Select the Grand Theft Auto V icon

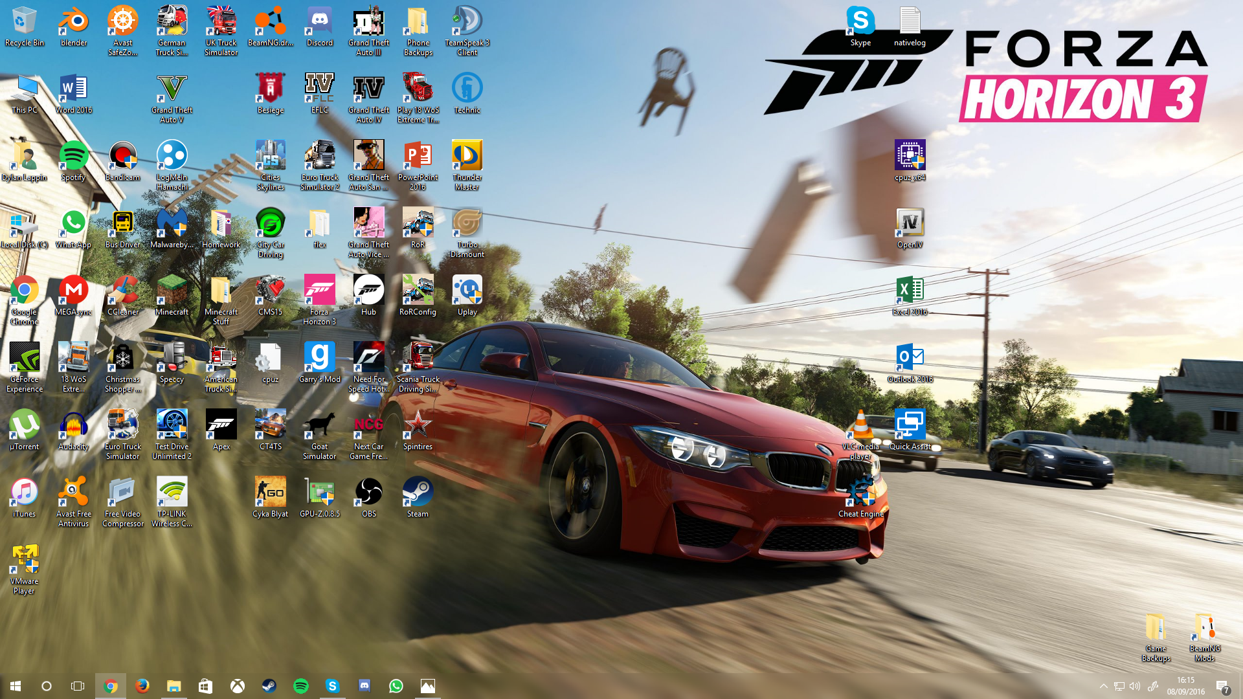pos(172,99)
